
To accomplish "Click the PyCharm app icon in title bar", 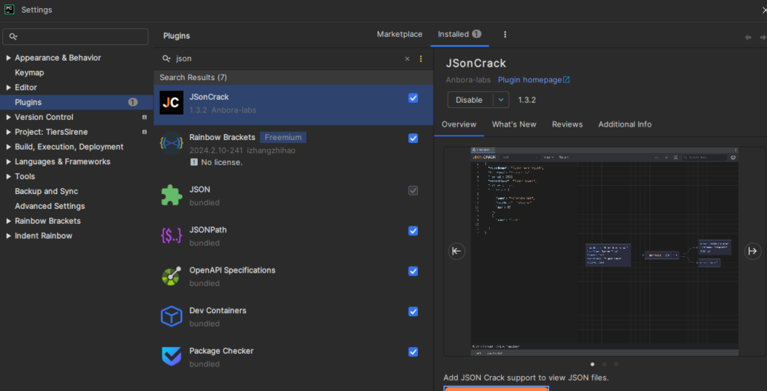I will [x=9, y=9].
